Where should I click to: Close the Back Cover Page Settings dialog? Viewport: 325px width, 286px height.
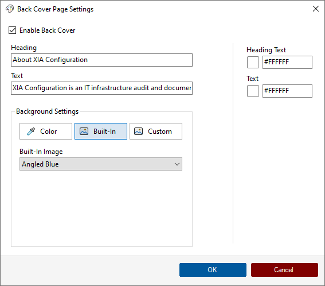316,9
